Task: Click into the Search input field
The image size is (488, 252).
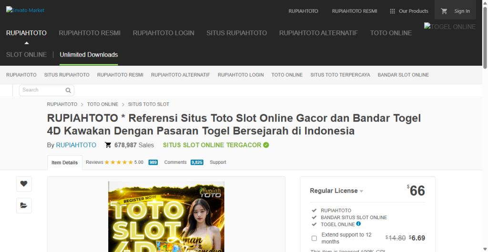Action: (x=42, y=90)
